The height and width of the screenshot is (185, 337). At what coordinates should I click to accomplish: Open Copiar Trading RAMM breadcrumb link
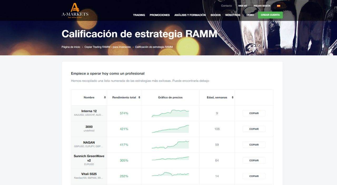(107, 47)
